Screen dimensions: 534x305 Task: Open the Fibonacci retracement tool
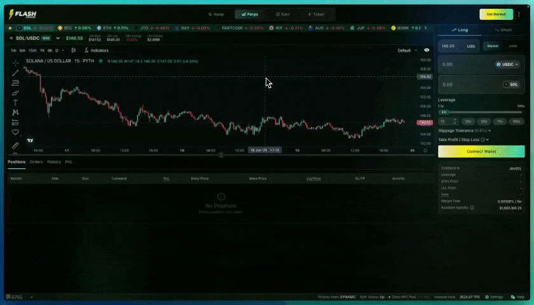click(16, 83)
